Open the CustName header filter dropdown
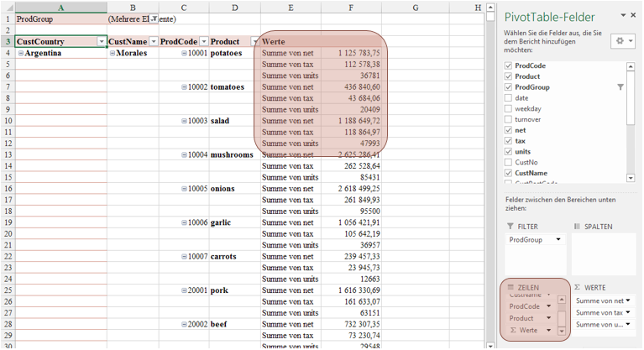 [x=154, y=42]
